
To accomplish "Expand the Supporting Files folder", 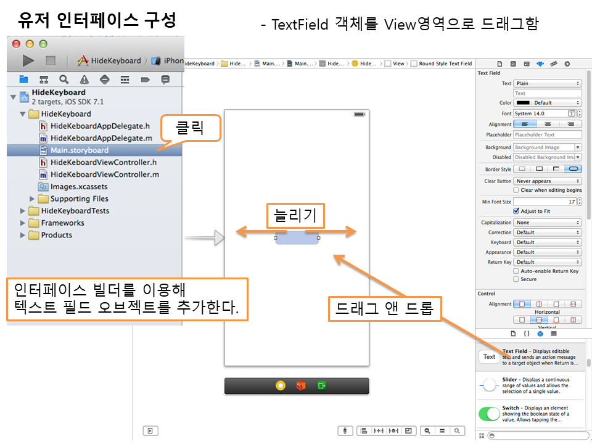I will click(x=32, y=199).
